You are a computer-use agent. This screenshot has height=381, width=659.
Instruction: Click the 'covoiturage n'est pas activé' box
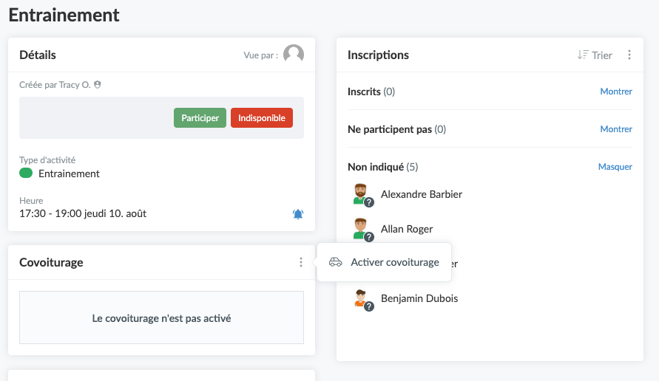[x=161, y=318]
